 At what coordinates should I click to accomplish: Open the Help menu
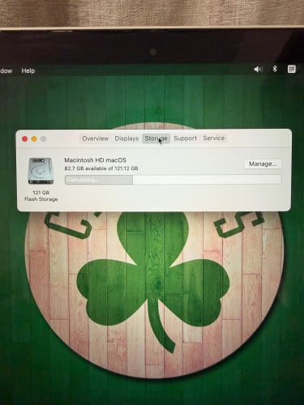coord(28,70)
